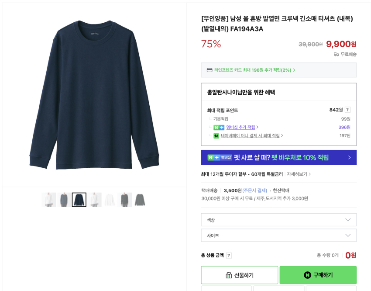Select the first white shirt model thumbnail
The width and height of the screenshot is (371, 291).
point(48,200)
